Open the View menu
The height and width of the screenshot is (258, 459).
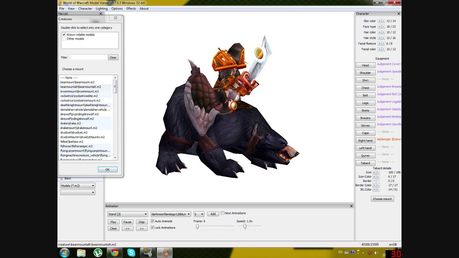pos(71,9)
